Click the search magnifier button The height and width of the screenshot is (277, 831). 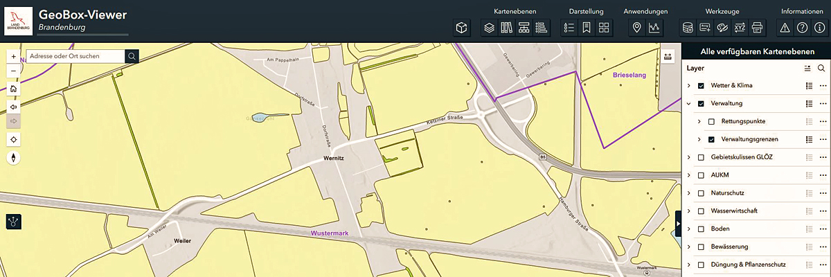pyautogui.click(x=132, y=56)
